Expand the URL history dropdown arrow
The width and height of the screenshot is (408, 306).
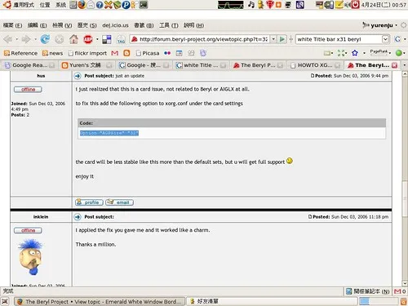point(273,39)
